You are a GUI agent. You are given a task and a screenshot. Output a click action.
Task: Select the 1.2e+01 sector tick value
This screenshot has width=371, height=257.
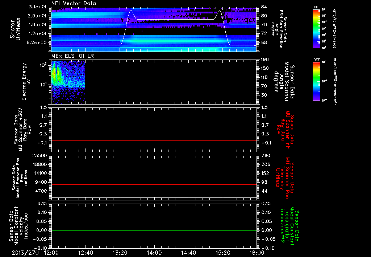pos(37,34)
